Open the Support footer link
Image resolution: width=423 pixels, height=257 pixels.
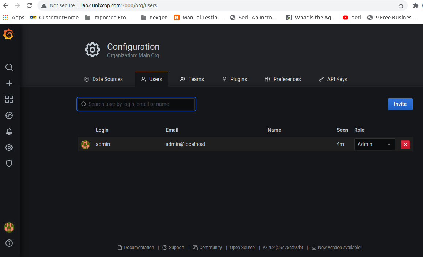(x=173, y=247)
